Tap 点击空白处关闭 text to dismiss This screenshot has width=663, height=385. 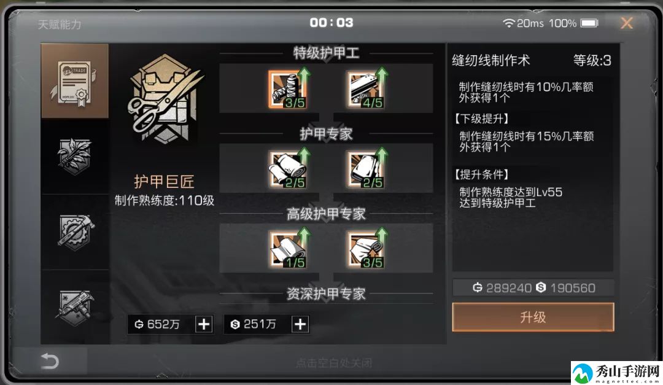tap(334, 363)
